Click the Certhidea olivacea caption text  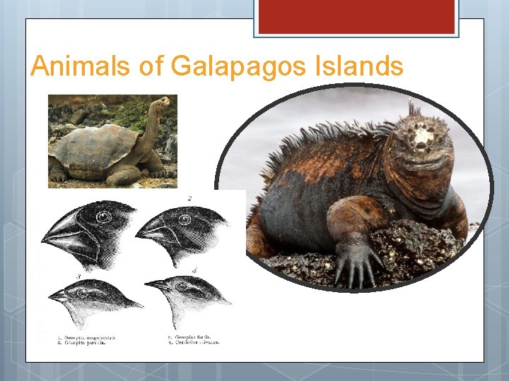(194, 342)
